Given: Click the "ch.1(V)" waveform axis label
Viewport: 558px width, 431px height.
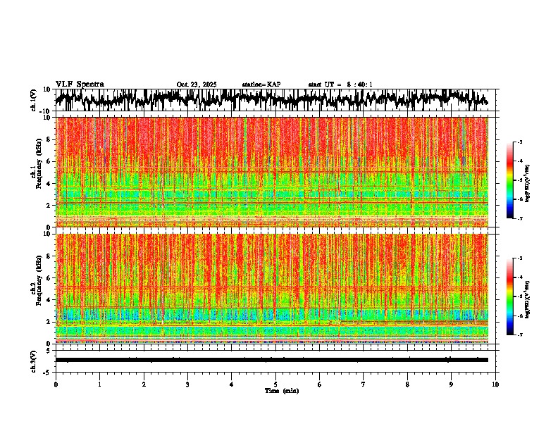Looking at the screenshot, I should (34, 100).
